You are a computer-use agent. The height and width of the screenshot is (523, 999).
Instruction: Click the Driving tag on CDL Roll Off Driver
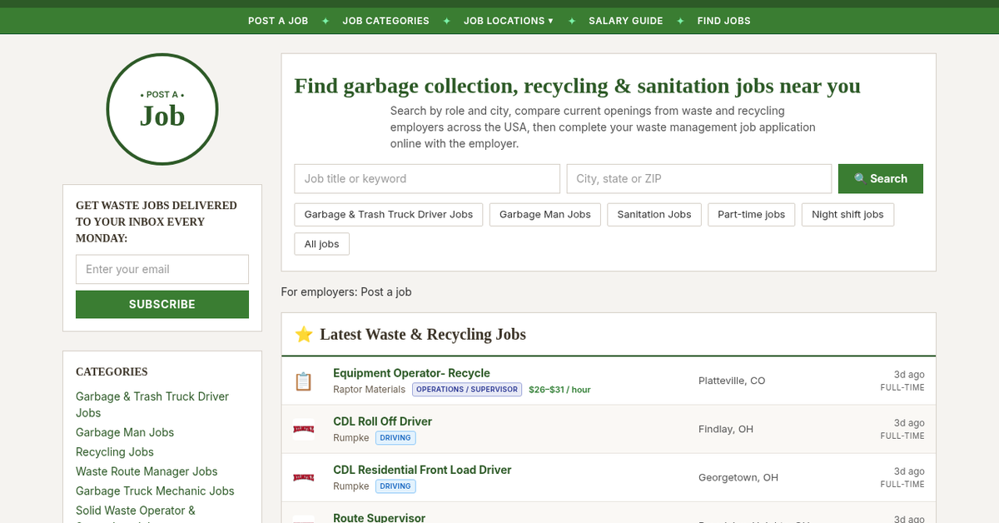pyautogui.click(x=395, y=438)
